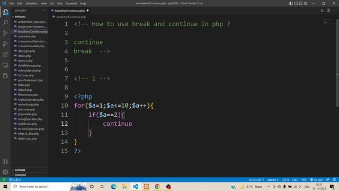Start Go Live server
This screenshot has height=191, width=339.
click(316, 180)
